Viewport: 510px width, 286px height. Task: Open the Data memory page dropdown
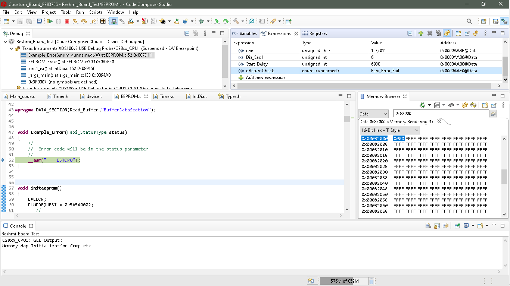[x=373, y=114]
